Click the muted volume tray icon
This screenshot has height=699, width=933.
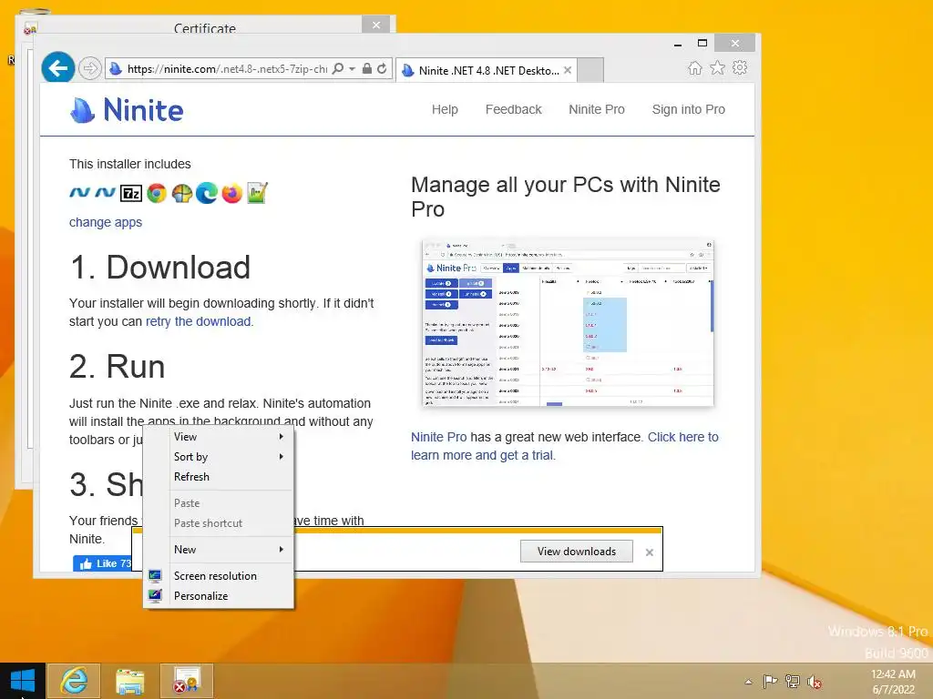point(814,682)
